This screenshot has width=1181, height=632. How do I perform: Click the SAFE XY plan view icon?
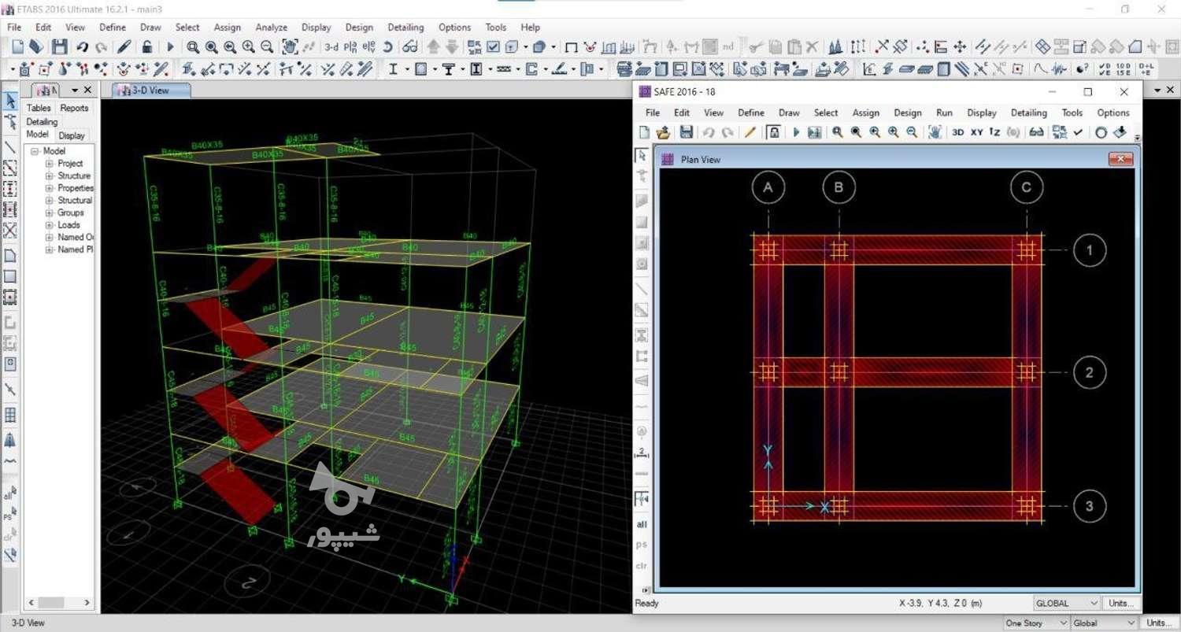click(976, 132)
